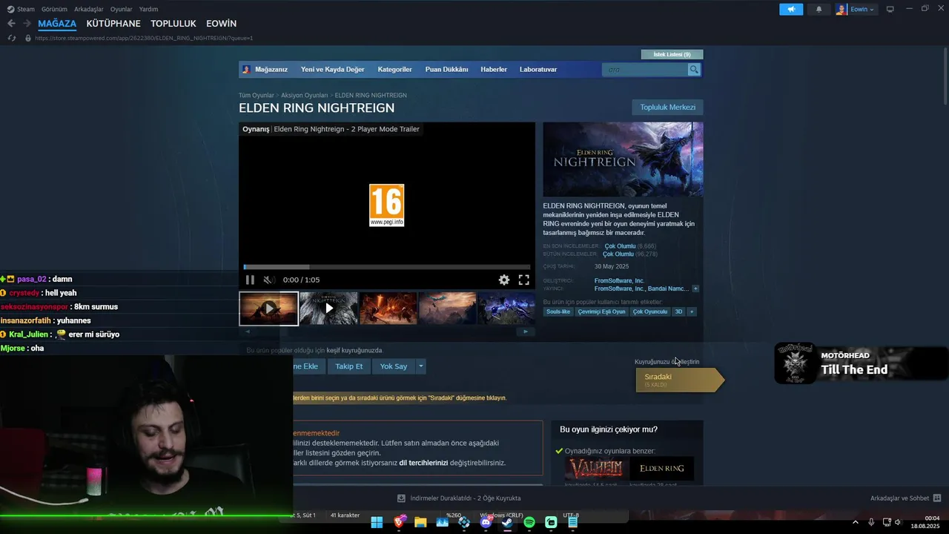The image size is (949, 534).
Task: Open the Haberler store link
Action: (494, 69)
